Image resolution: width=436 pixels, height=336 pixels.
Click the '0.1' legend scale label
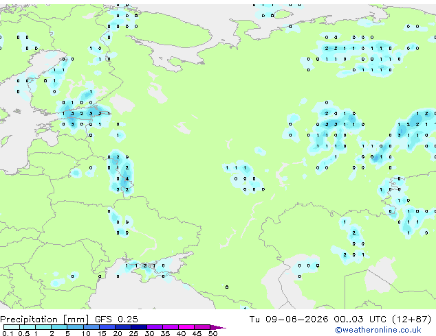pos(8,333)
